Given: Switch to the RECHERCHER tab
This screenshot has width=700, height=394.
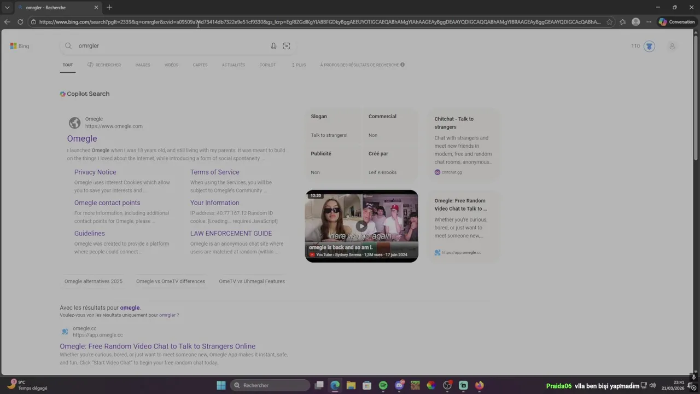Looking at the screenshot, I should [104, 65].
